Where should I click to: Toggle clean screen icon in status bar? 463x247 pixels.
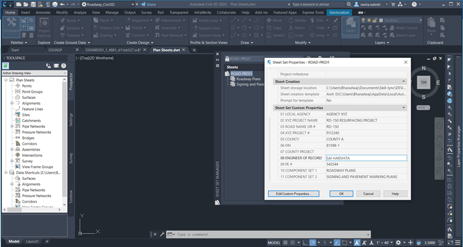449,243
